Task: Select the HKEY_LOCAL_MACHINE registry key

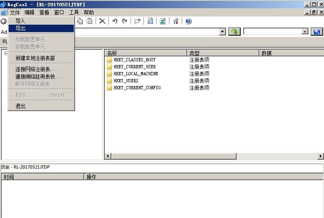Action: pyautogui.click(x=136, y=74)
